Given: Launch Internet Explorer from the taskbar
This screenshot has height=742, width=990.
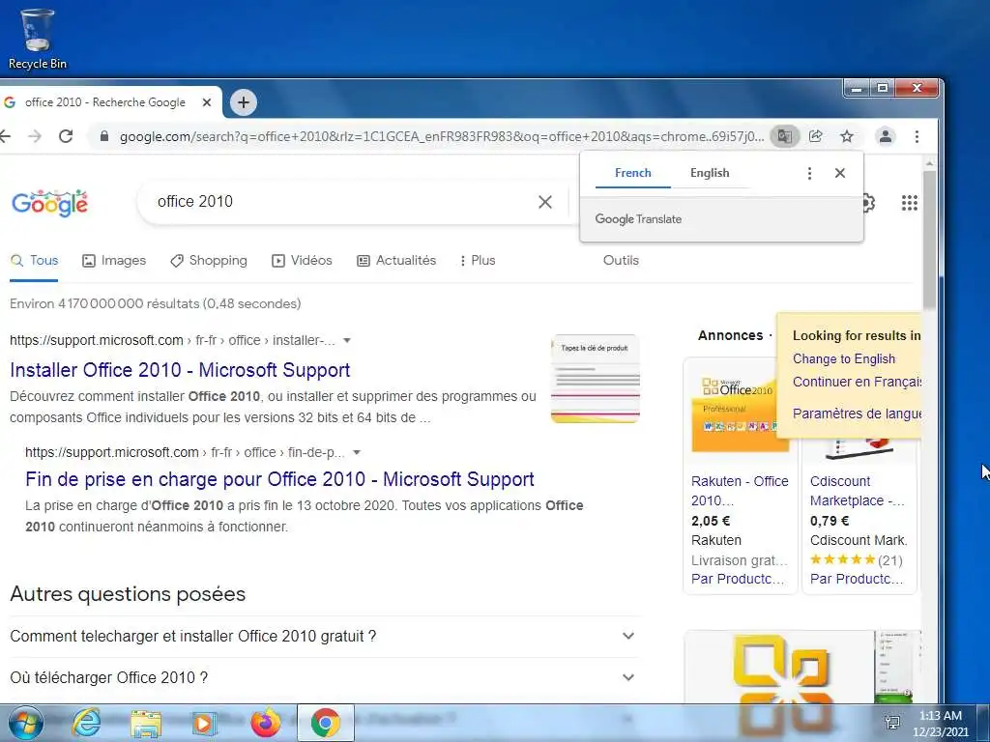Looking at the screenshot, I should tap(86, 723).
